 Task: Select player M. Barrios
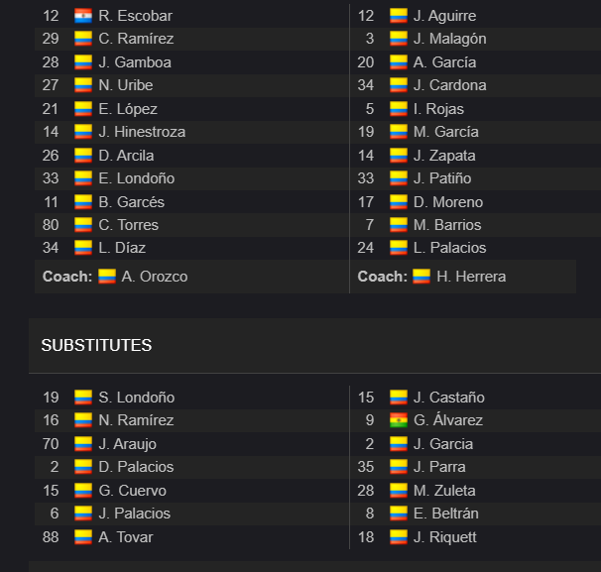click(447, 225)
